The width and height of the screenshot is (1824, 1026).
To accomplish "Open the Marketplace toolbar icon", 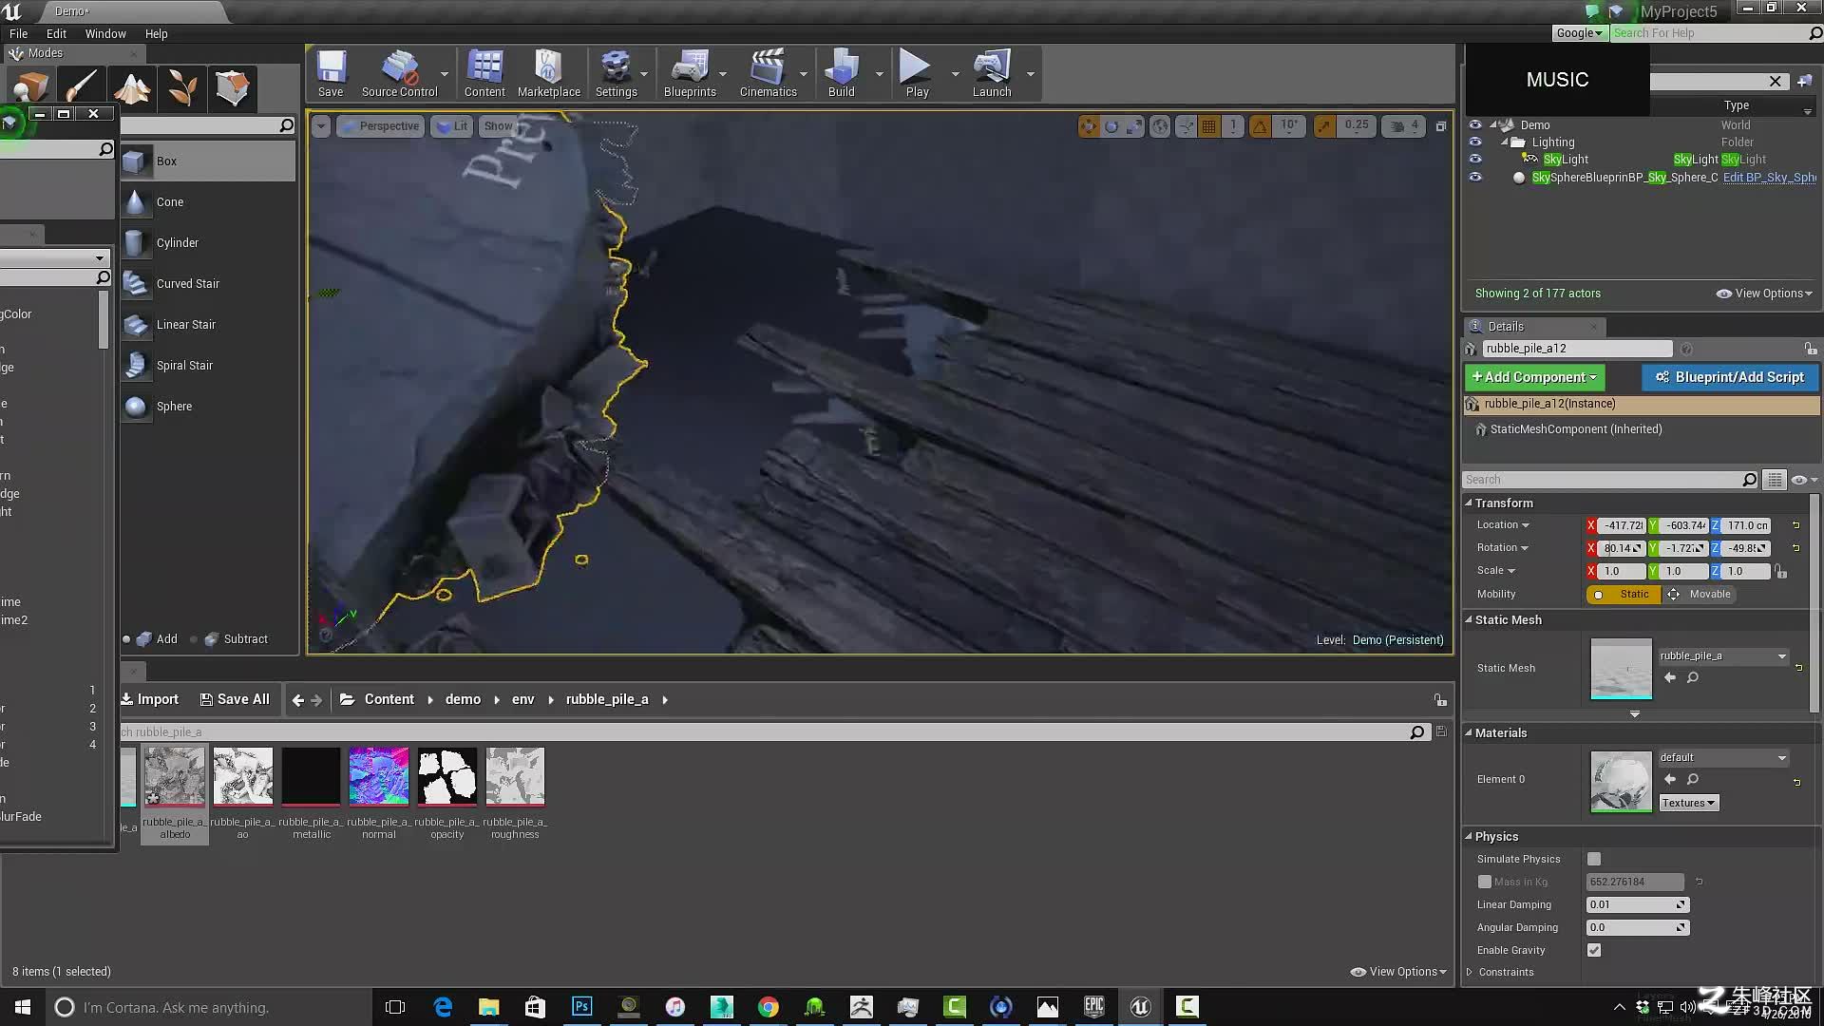I will [x=548, y=73].
